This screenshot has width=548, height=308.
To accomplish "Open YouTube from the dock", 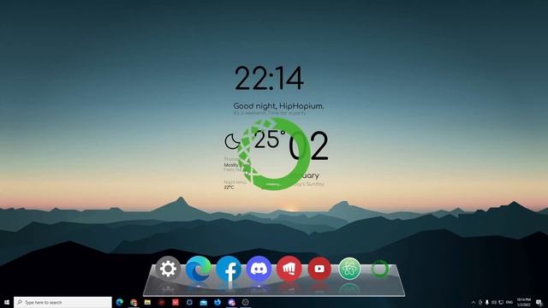I will [319, 269].
